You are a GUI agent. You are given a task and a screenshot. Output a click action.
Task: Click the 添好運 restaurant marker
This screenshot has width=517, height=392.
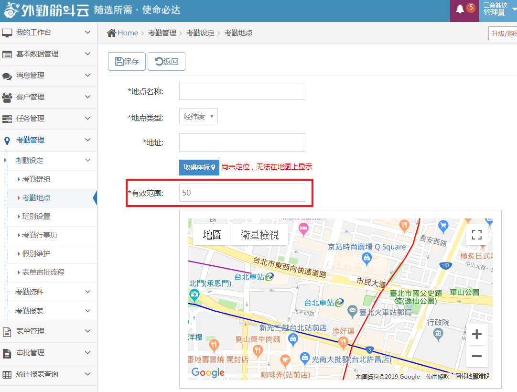pyautogui.click(x=343, y=343)
